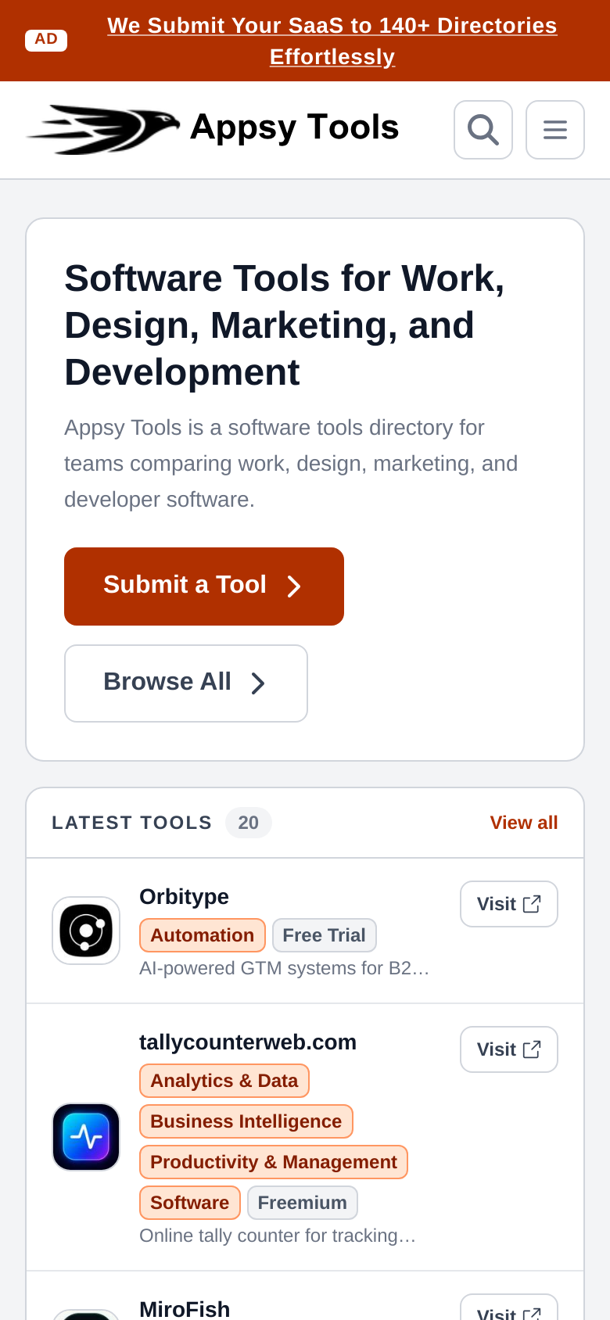Select the Freemium pricing tag
610x1320 pixels.
point(303,1203)
